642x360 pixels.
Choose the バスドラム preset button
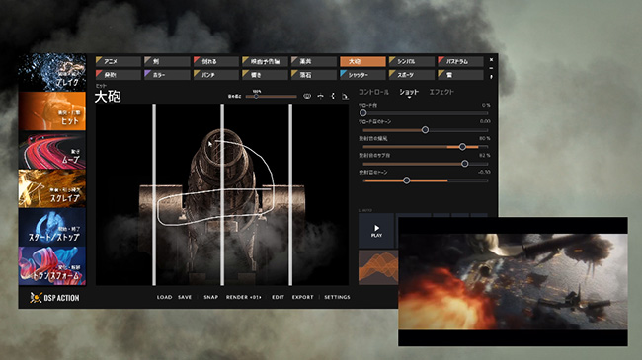pos(460,61)
